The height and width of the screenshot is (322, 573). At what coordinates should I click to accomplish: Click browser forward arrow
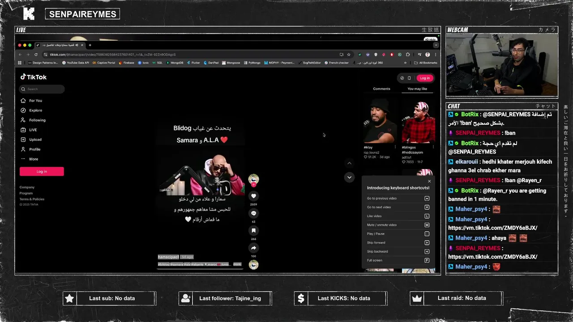28,55
